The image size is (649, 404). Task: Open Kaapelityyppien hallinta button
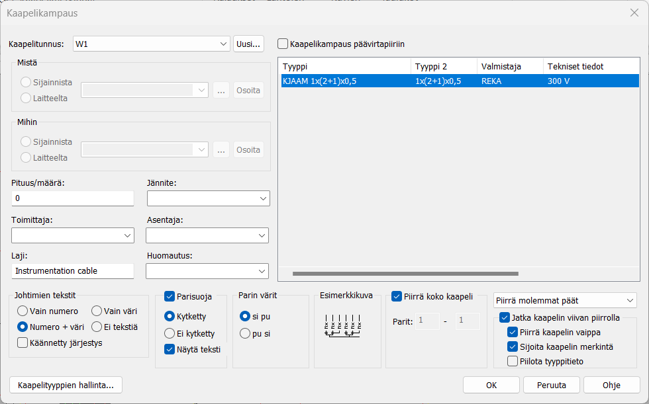66,385
